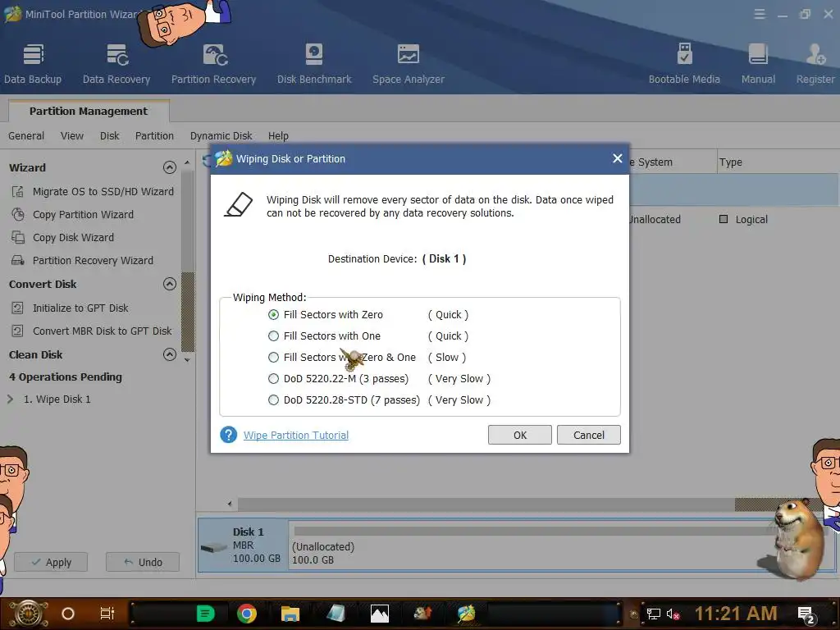Image resolution: width=840 pixels, height=630 pixels.
Task: Open File Explorer from the taskbar
Action: (x=290, y=614)
